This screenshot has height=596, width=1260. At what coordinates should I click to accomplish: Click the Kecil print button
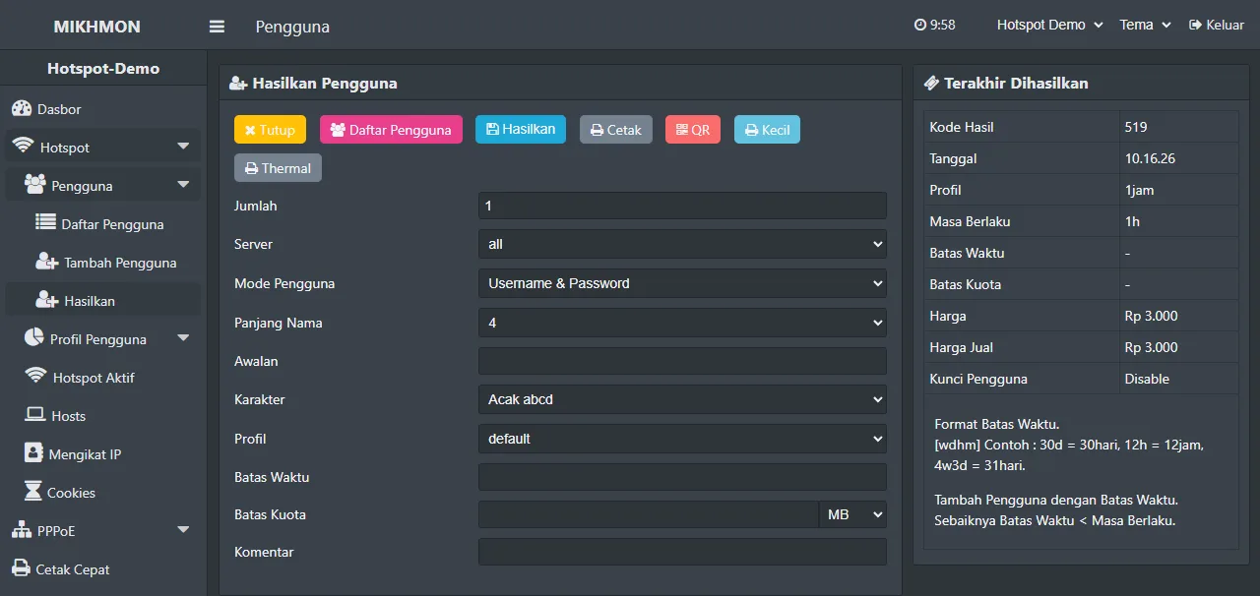pos(767,130)
